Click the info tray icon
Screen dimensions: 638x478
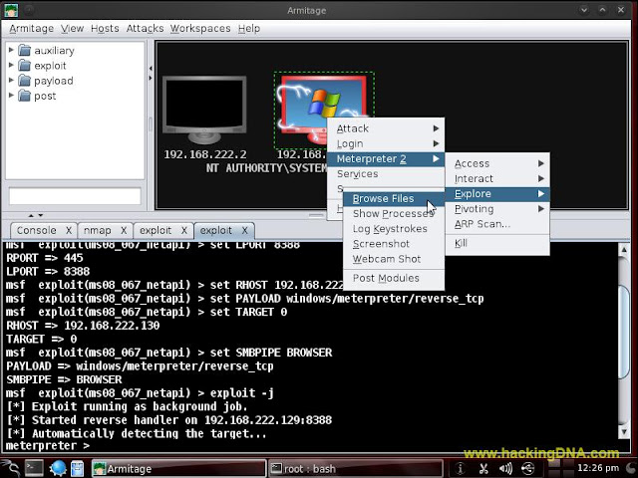click(461, 469)
